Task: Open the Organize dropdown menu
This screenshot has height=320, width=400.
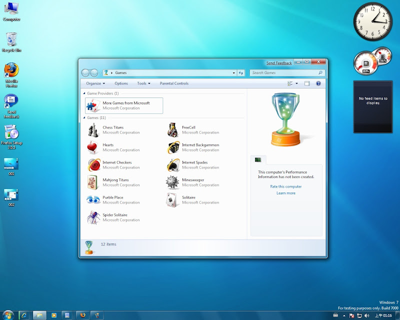Action: (x=95, y=83)
